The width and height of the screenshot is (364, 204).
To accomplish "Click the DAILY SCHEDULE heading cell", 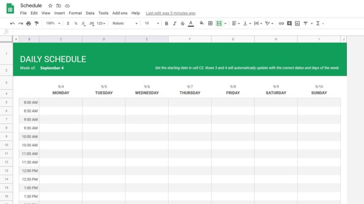I will click(x=53, y=59).
